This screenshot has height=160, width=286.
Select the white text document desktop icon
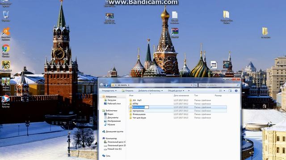pos(175,17)
